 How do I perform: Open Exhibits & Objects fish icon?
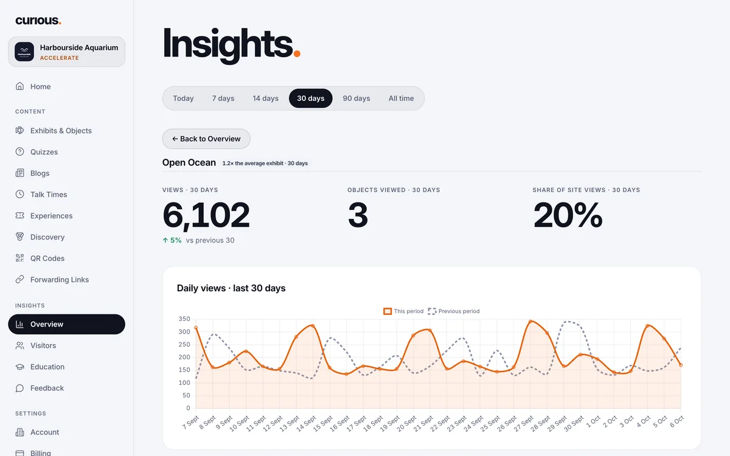pos(20,130)
